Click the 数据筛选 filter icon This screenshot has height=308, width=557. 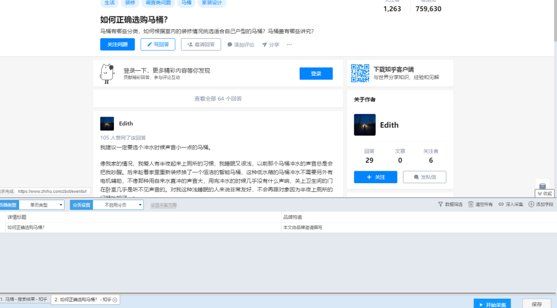[x=440, y=204]
